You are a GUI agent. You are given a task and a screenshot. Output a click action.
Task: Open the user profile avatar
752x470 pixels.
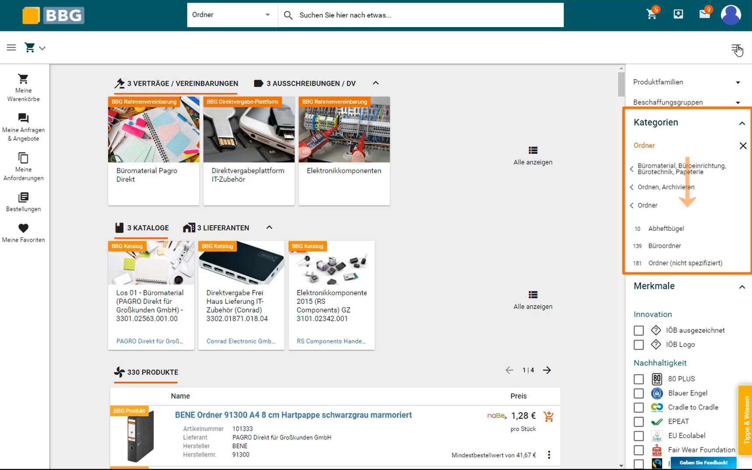pyautogui.click(x=731, y=15)
